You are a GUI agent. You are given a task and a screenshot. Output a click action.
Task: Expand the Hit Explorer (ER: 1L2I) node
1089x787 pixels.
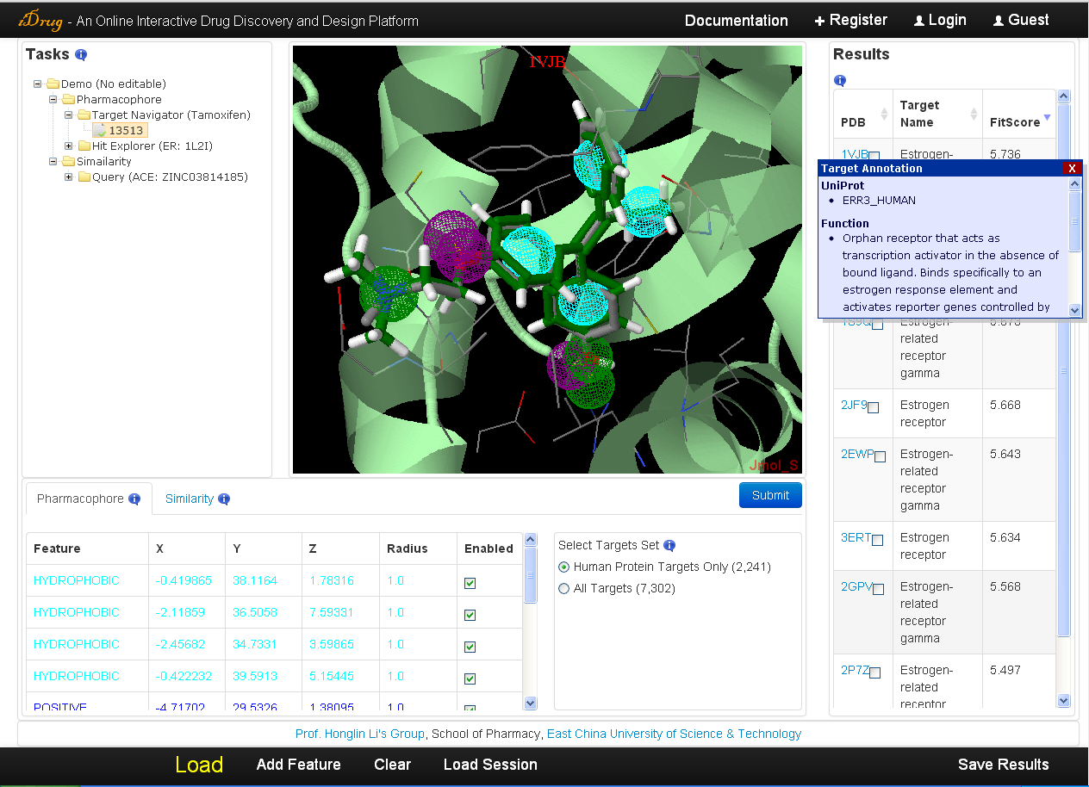click(68, 146)
